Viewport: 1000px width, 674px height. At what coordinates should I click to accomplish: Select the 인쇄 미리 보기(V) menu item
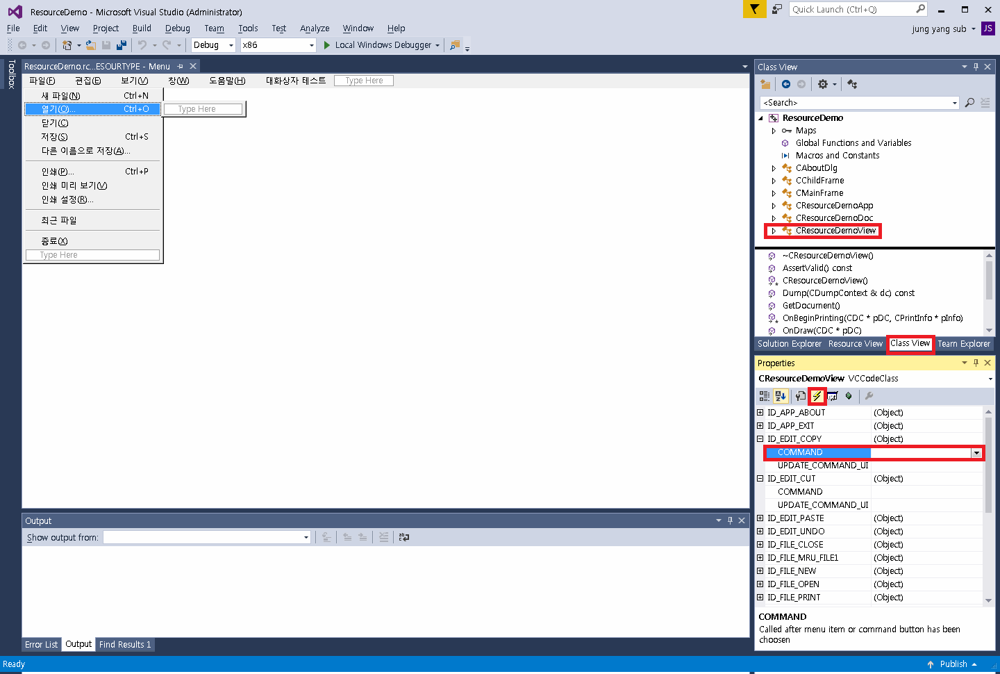point(93,186)
